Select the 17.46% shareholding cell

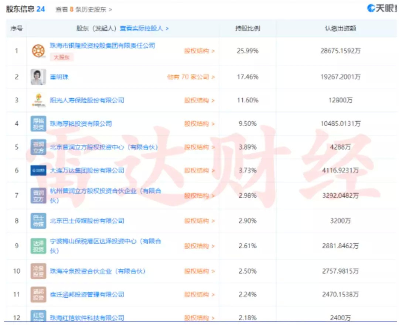pyautogui.click(x=248, y=77)
